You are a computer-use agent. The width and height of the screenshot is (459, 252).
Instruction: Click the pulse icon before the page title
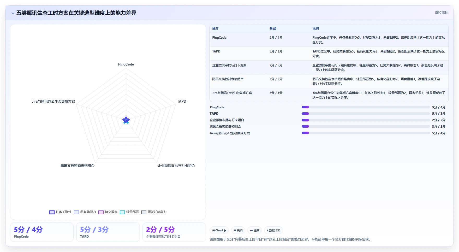click(12, 13)
